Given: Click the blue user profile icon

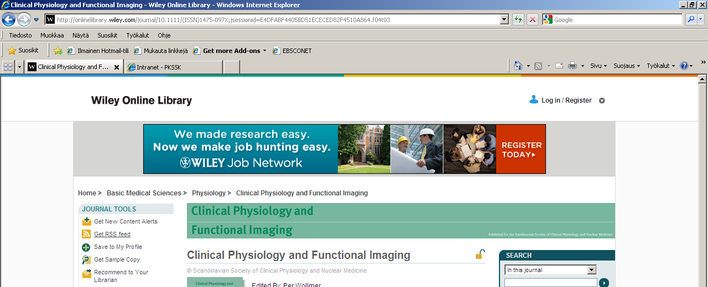Looking at the screenshot, I should (x=534, y=100).
